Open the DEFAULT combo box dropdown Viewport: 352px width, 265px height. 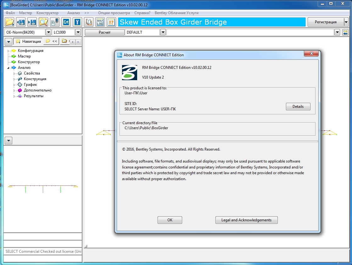click(163, 32)
